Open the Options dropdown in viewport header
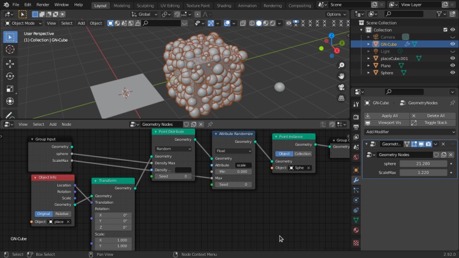Screen dimensions: 459x258 336,14
